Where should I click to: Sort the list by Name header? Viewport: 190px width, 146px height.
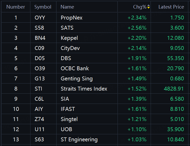point(67,7)
